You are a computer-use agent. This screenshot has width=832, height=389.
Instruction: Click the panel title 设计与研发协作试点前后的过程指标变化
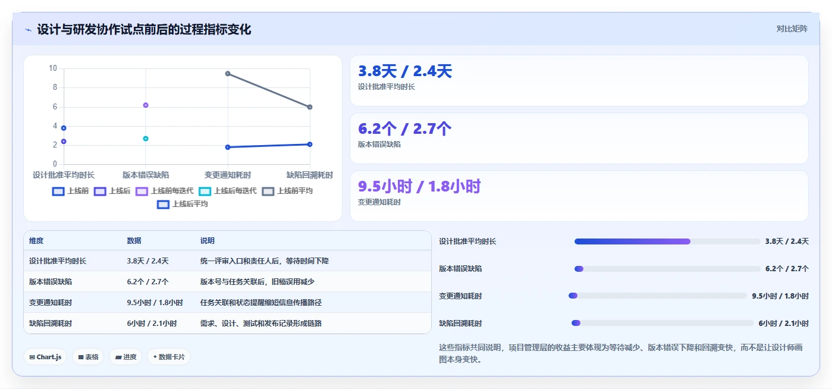[x=144, y=29]
